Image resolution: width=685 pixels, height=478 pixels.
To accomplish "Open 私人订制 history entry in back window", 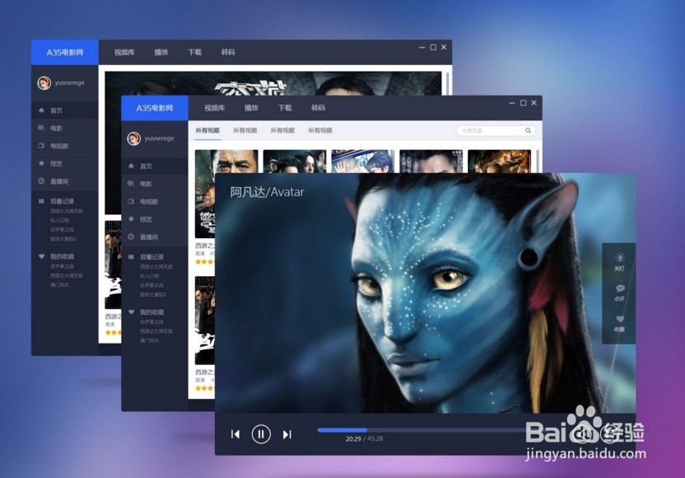I will click(x=60, y=220).
